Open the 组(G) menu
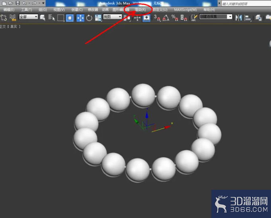271x218 pixels. 43,10
